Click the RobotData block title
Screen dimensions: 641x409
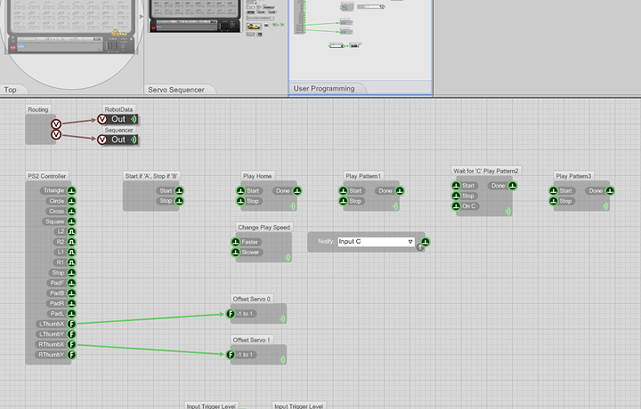coord(119,109)
